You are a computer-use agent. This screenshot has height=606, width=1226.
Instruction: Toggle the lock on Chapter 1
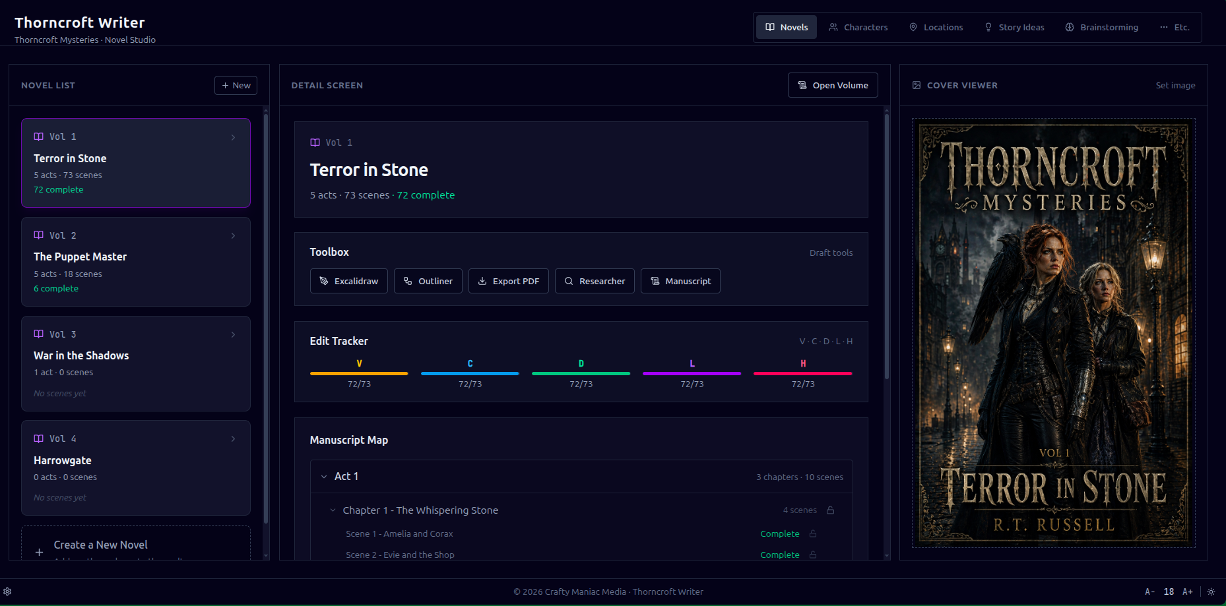tap(831, 510)
